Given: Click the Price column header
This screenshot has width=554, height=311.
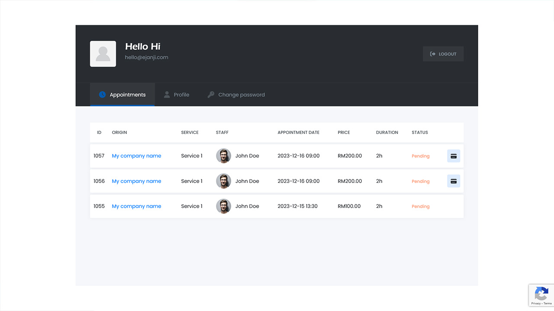Looking at the screenshot, I should (x=344, y=132).
